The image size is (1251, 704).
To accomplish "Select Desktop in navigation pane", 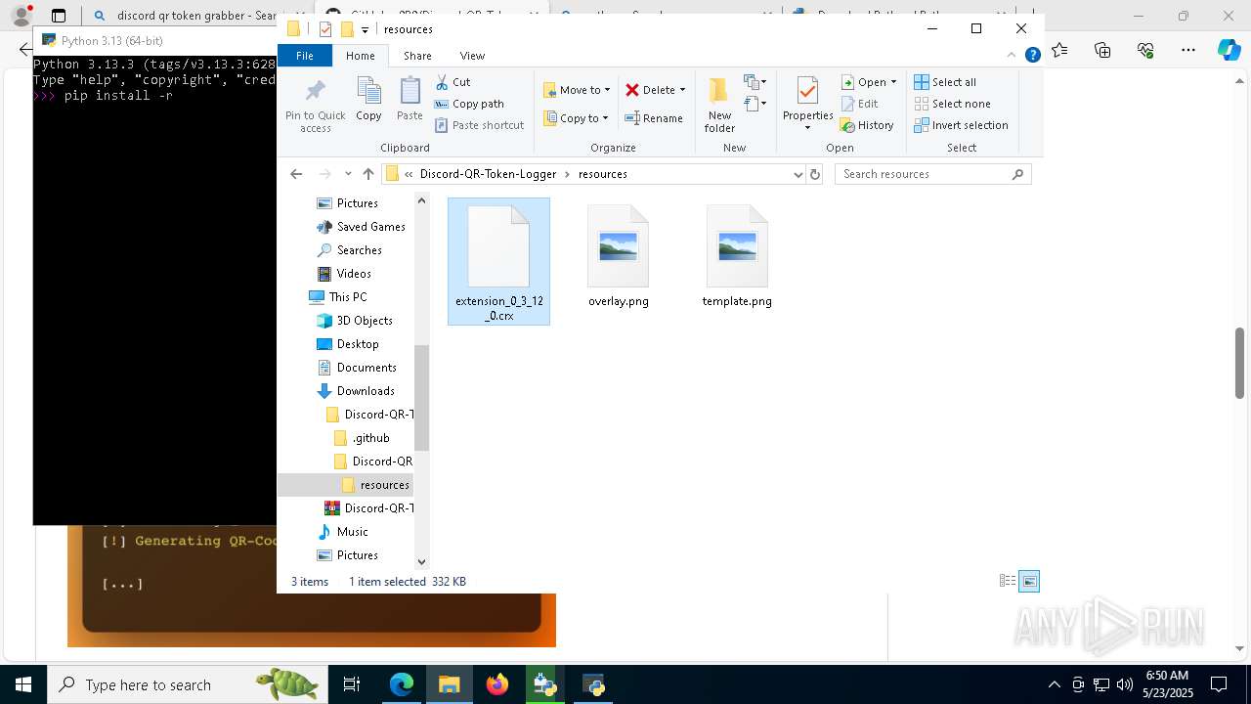I will click(348, 344).
